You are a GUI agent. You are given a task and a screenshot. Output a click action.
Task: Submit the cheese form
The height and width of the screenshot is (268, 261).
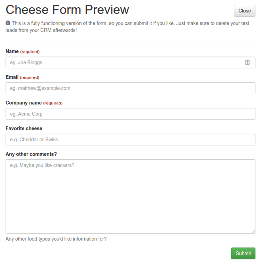tap(243, 253)
